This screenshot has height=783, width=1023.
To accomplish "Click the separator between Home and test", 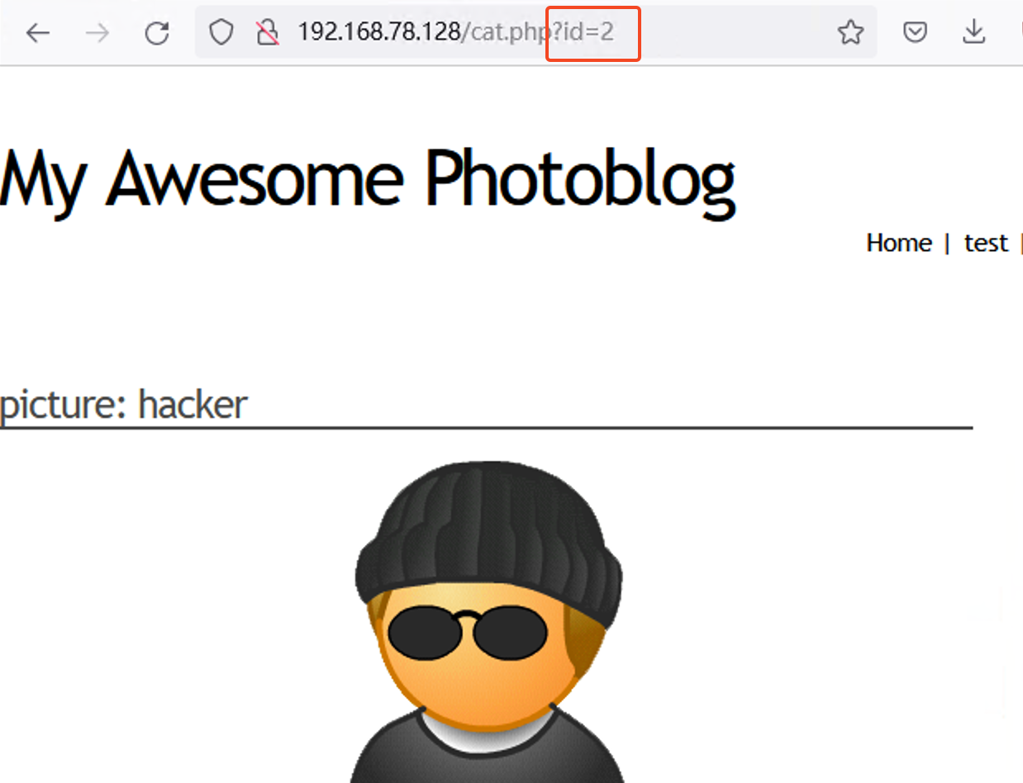I will click(947, 243).
